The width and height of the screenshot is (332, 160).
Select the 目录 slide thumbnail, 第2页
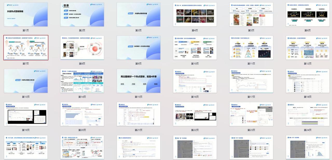82,14
